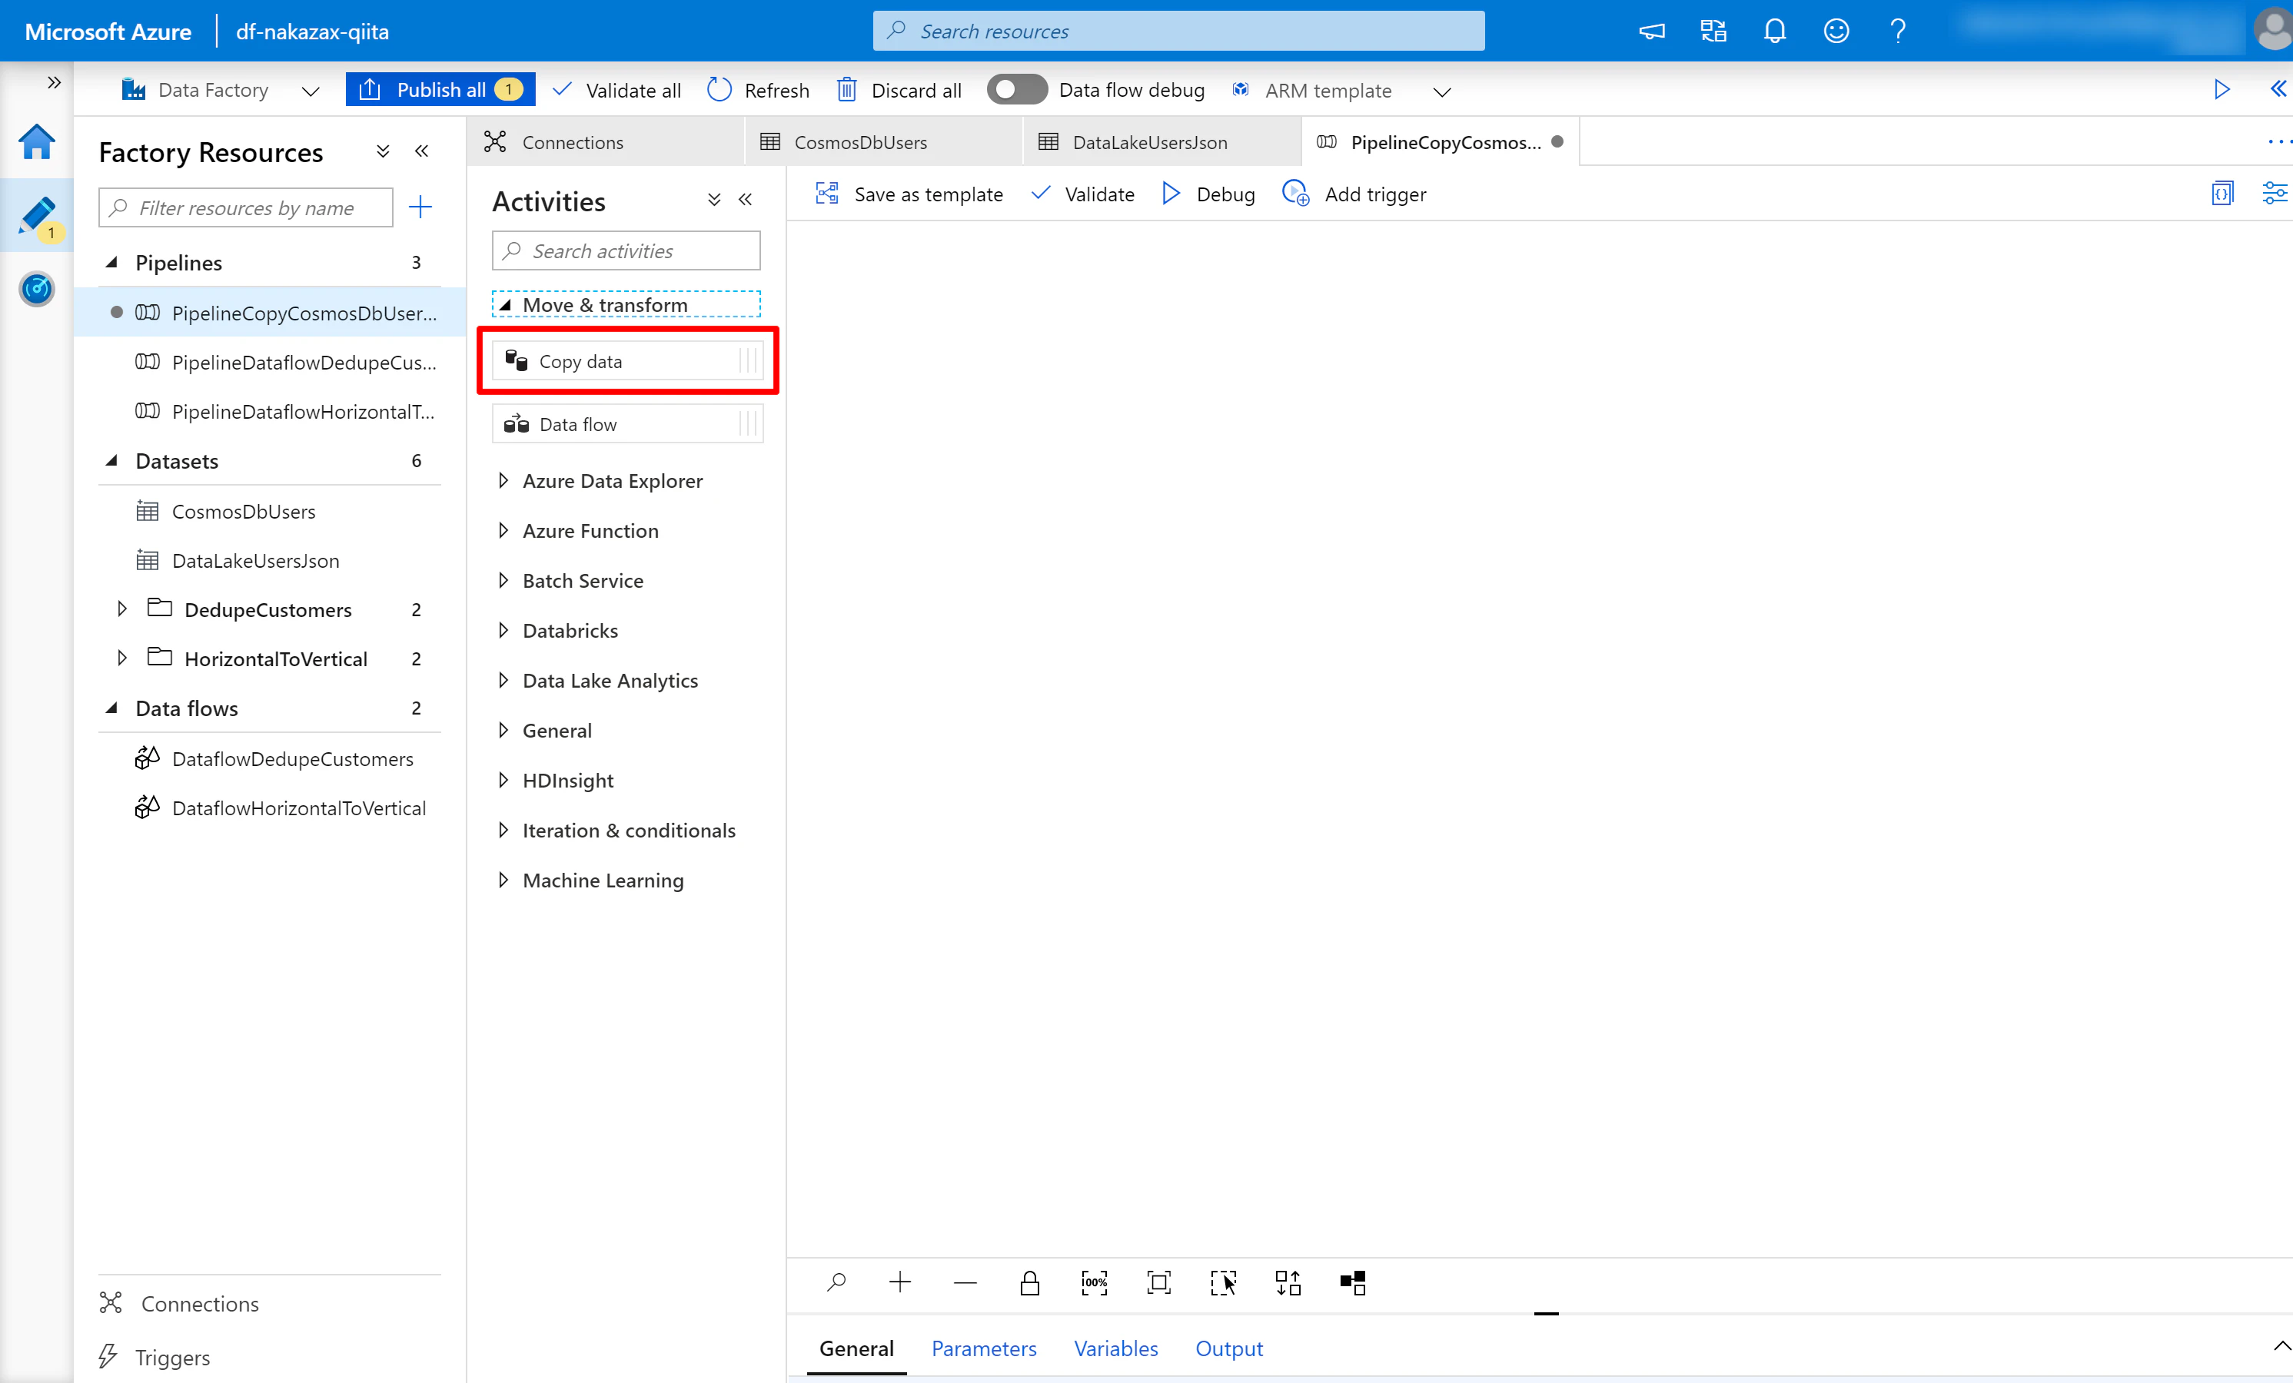Zoom out the canvas with minus icon

965,1283
